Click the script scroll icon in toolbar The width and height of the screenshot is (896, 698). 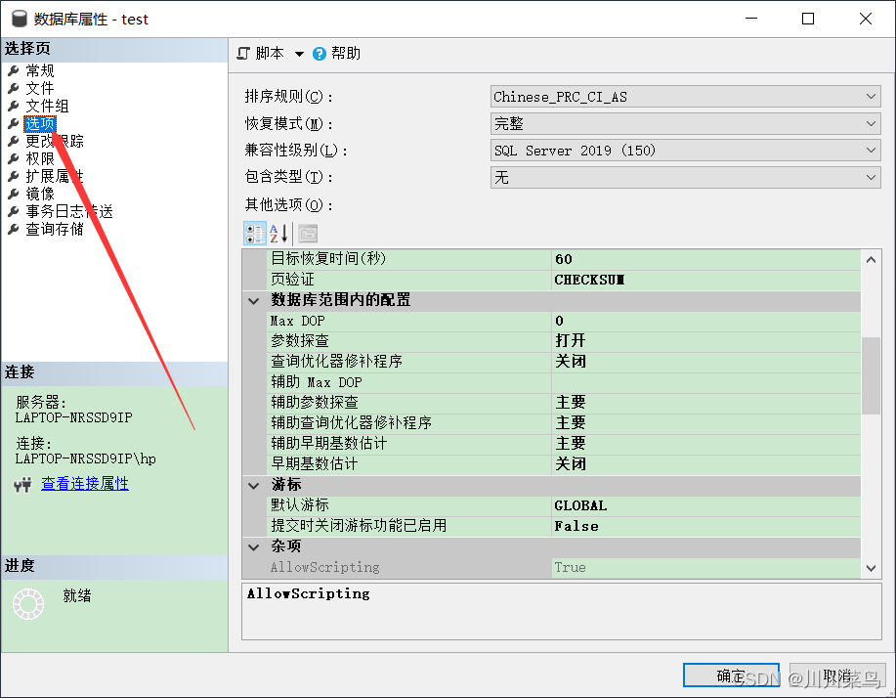coord(243,53)
